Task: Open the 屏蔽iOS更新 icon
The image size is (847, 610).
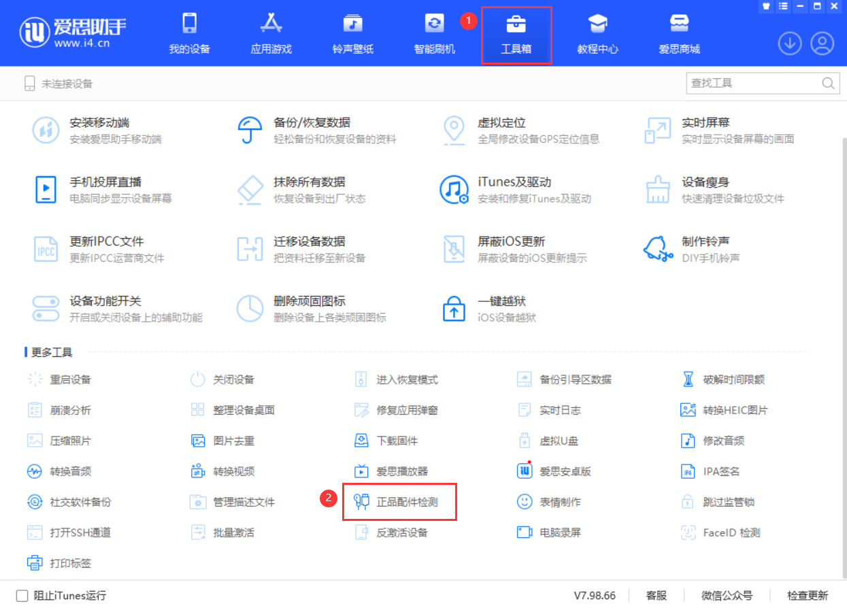Action: click(454, 249)
